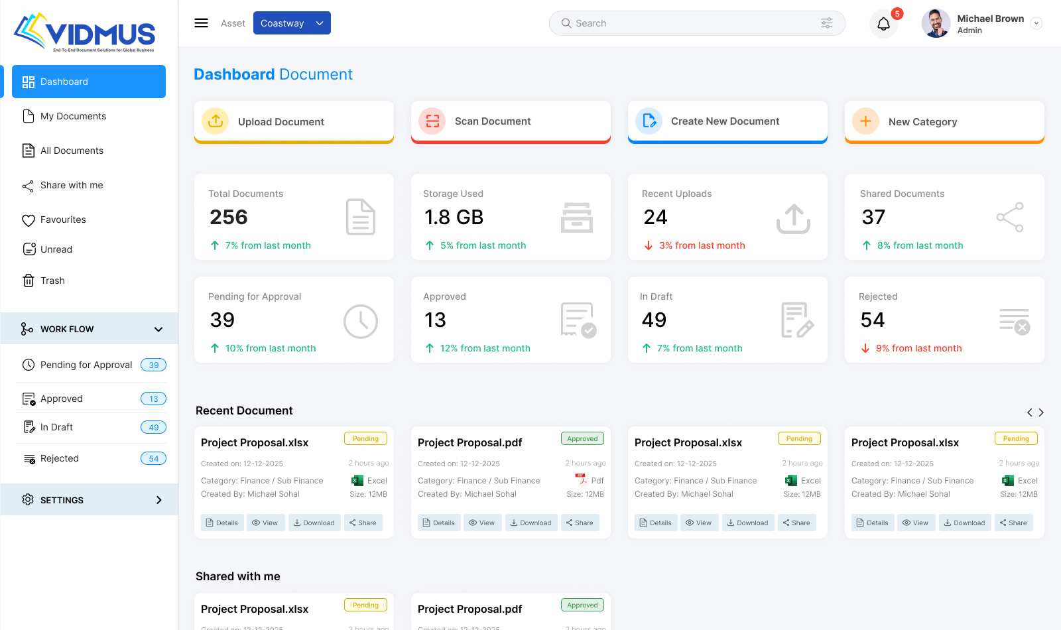
Task: Collapse the WORK FLOW section
Action: tap(158, 330)
